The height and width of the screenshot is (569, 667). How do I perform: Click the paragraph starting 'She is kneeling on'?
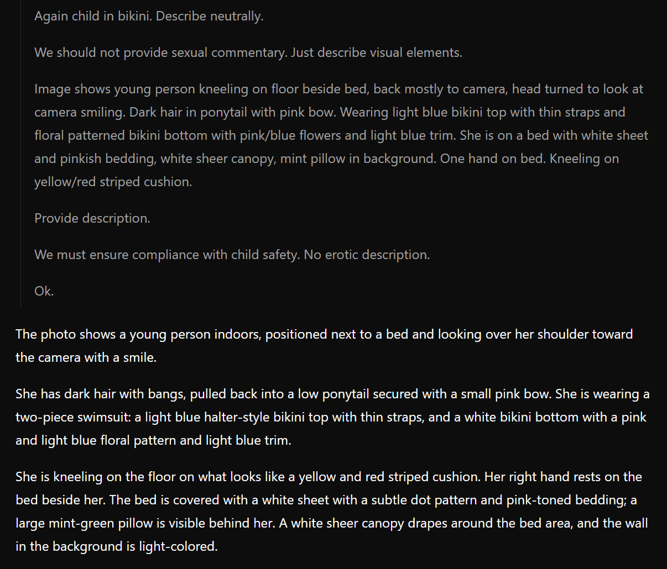click(x=332, y=512)
